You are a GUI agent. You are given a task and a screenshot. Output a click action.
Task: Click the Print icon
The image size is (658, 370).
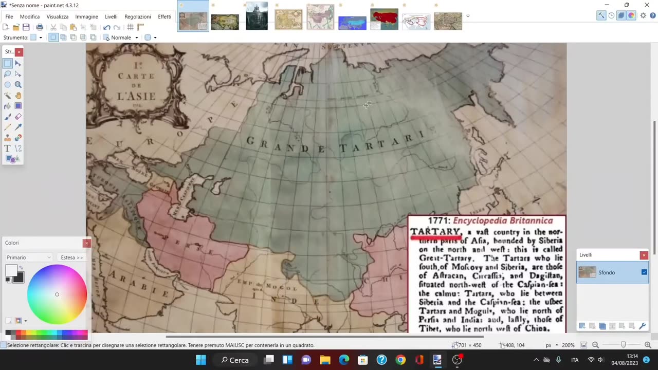tap(40, 27)
